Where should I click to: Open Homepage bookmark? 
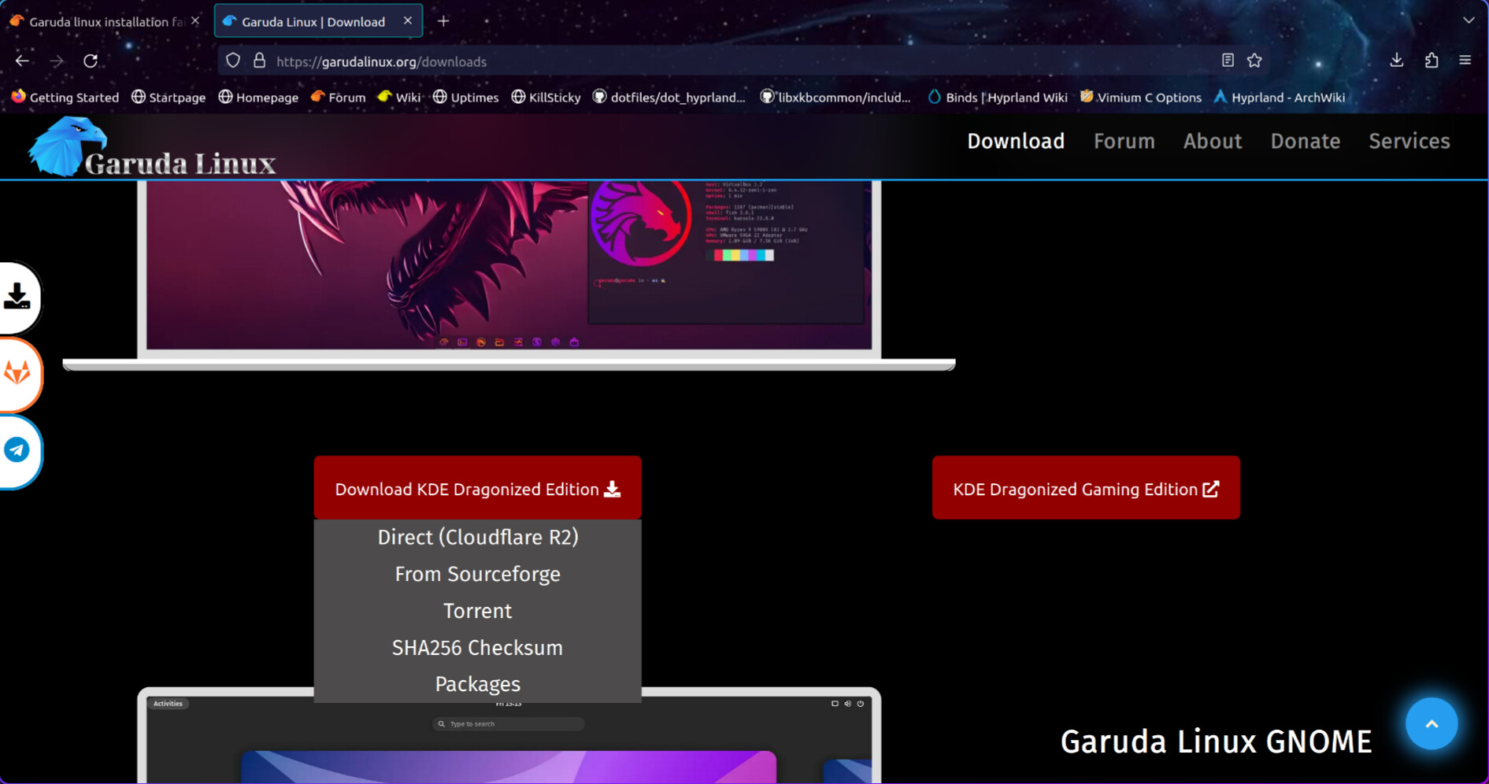click(x=258, y=97)
